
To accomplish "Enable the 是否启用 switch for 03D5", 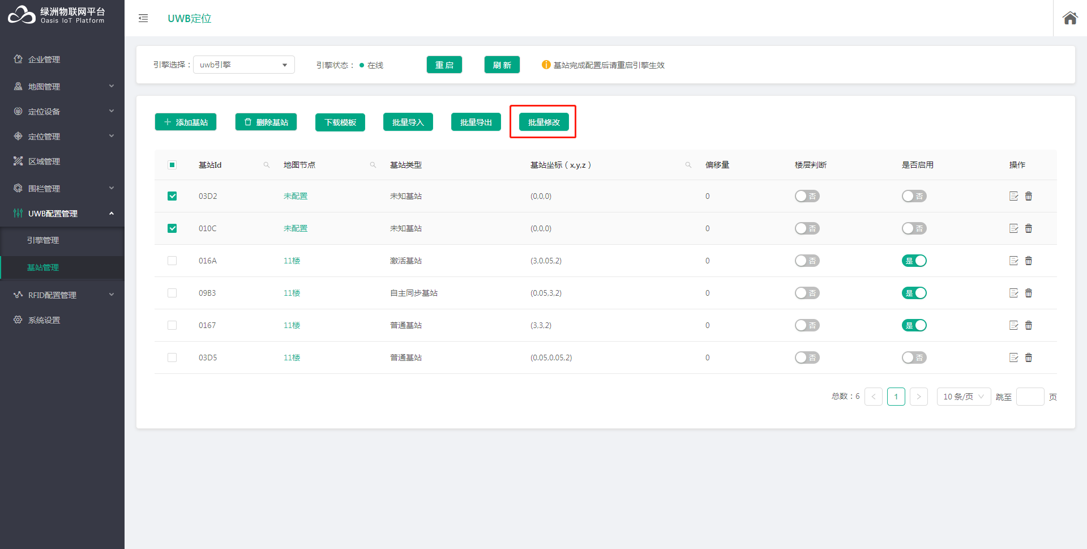I will (x=914, y=358).
